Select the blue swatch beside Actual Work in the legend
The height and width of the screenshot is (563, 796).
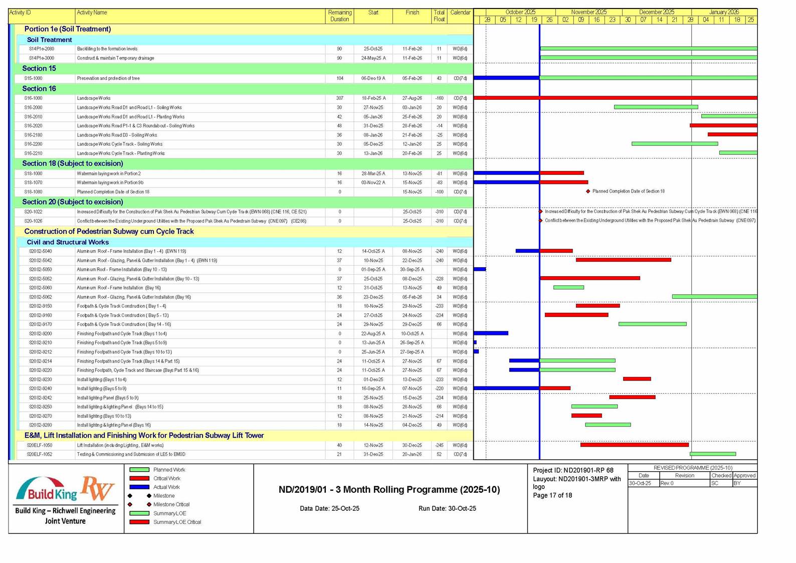coord(139,487)
